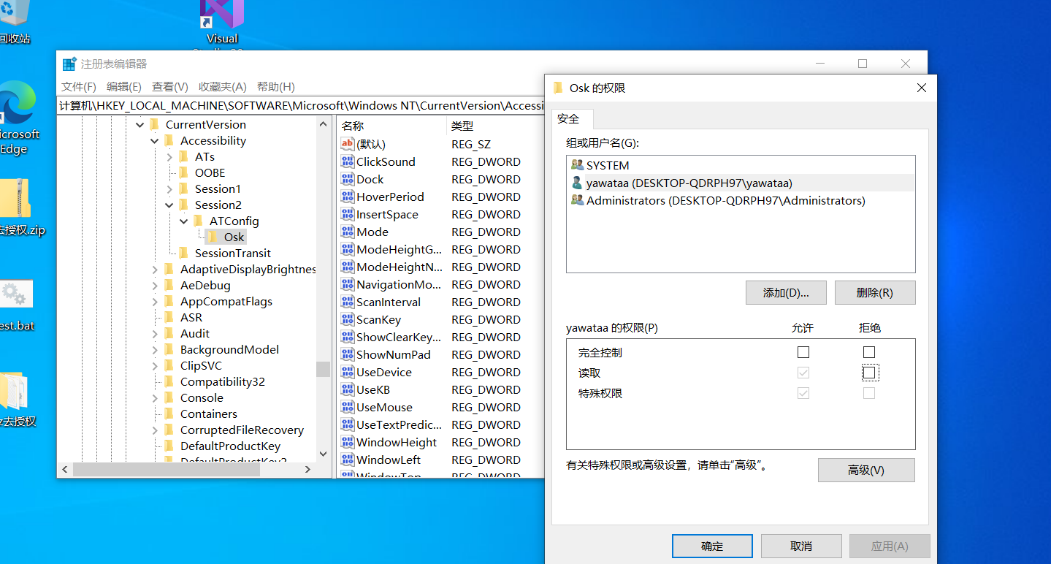Click the 类型 column header

[495, 126]
